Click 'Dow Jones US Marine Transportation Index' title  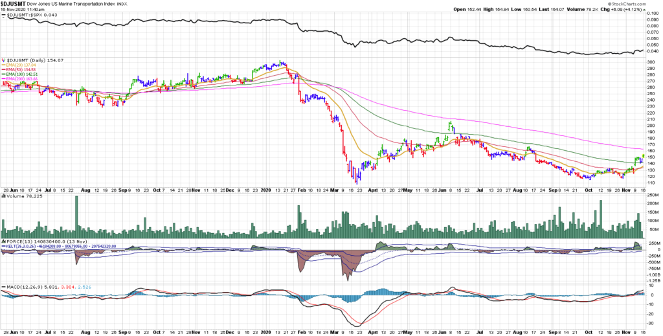70,3
